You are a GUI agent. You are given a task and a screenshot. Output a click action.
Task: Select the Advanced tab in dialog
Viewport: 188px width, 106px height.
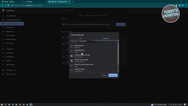tap(106, 39)
